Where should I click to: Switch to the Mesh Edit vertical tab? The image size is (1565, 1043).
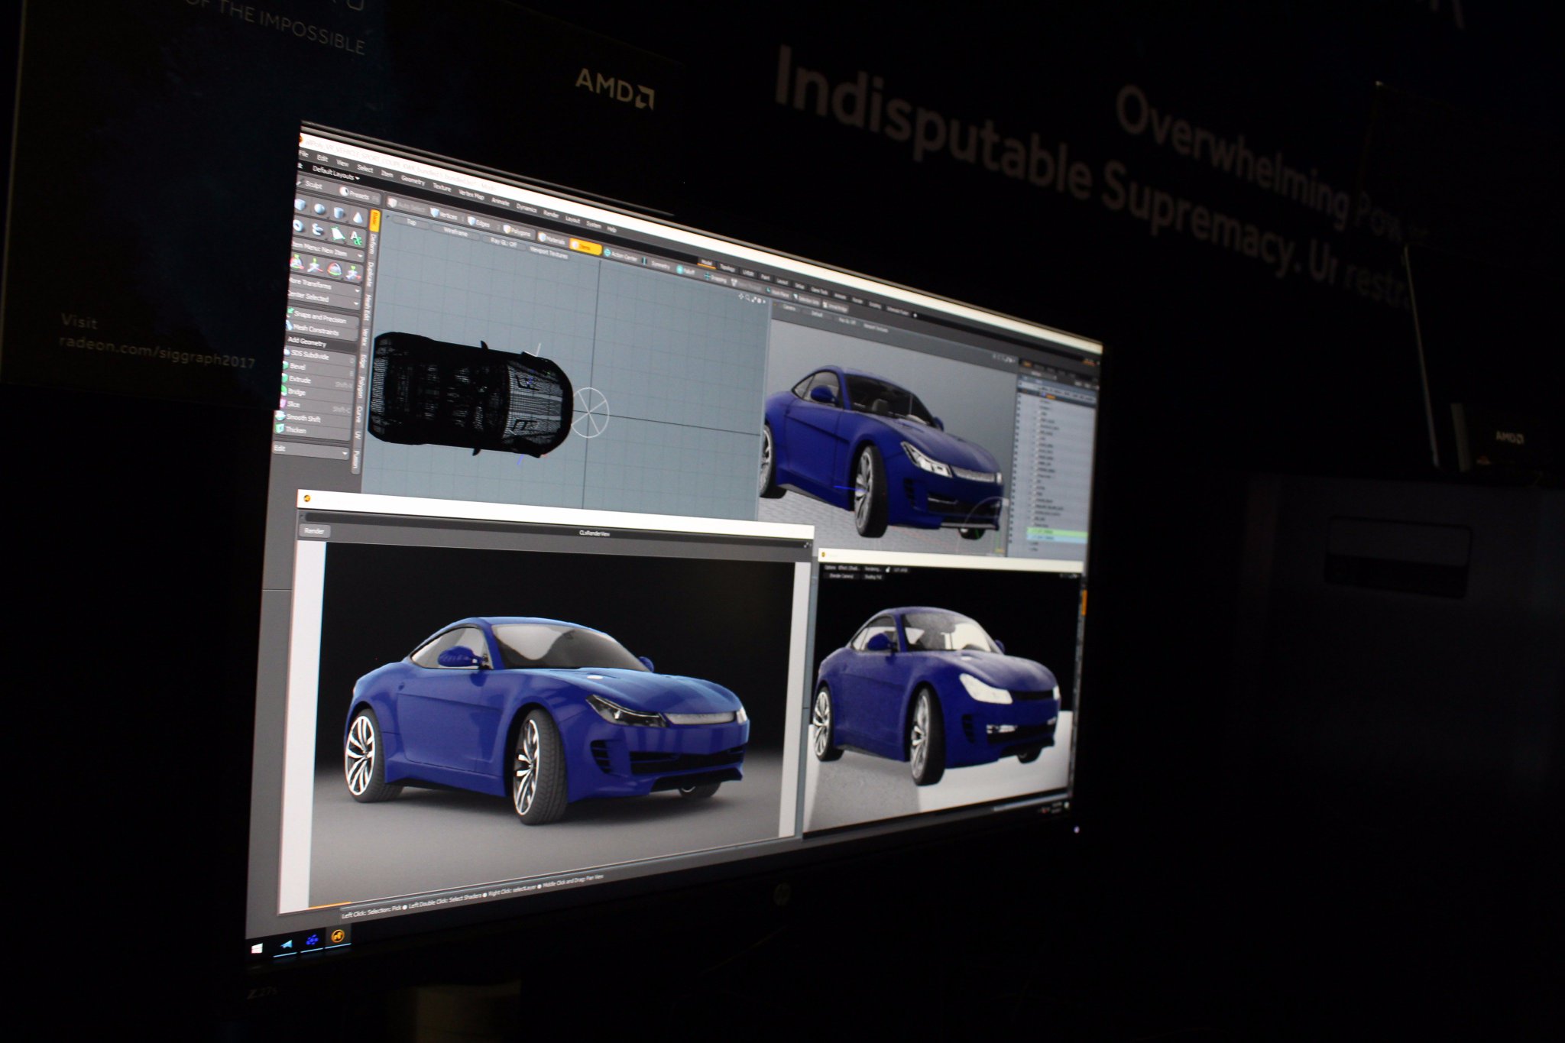click(368, 307)
